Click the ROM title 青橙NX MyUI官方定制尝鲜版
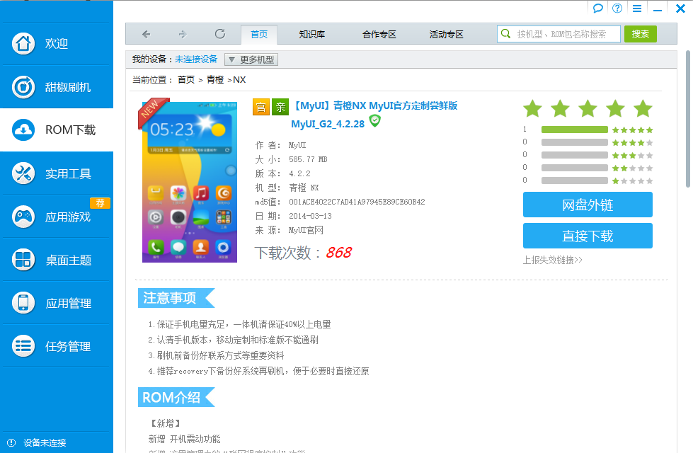The width and height of the screenshot is (693, 453). coord(376,105)
